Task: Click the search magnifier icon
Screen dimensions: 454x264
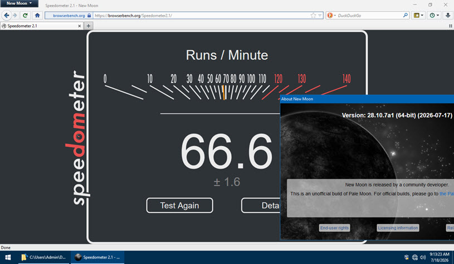Action: 406,16
